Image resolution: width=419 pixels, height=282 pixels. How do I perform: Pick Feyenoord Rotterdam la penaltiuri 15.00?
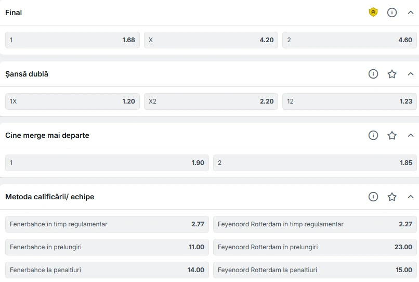315,270
